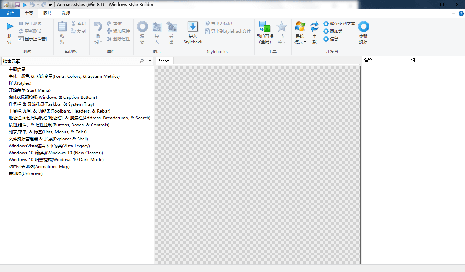Click the 剪切 scissors icon
Viewport: 465px width, 272px height.
point(73,24)
